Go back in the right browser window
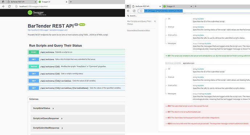 point(129,11)
